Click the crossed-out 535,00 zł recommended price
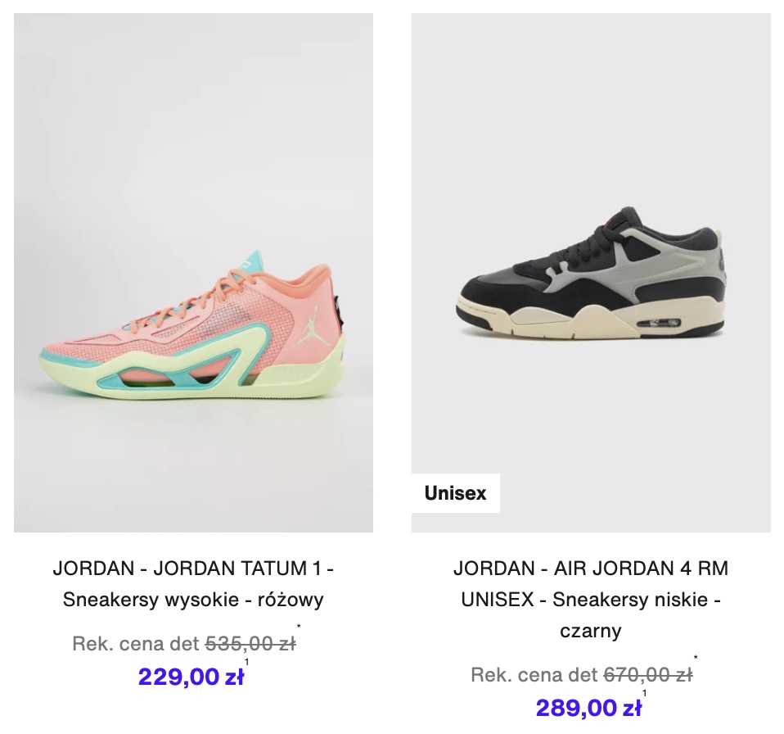 [x=250, y=643]
